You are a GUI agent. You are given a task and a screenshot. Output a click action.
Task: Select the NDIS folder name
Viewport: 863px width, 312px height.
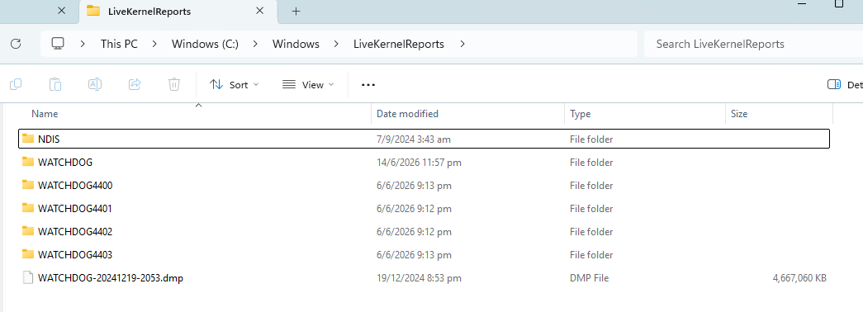coord(49,139)
